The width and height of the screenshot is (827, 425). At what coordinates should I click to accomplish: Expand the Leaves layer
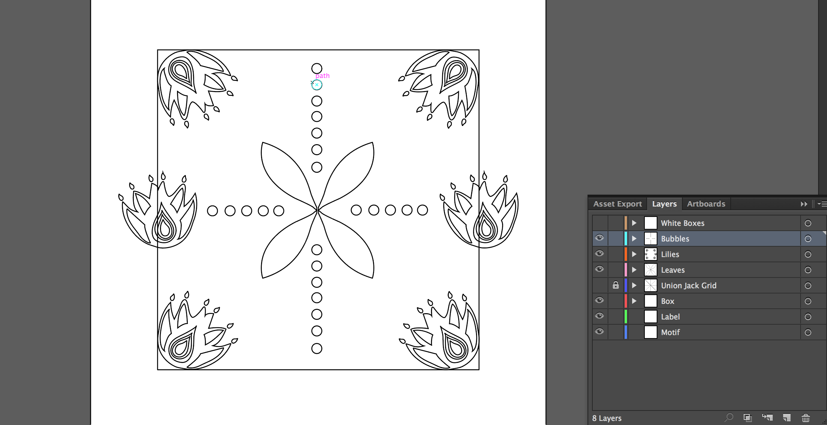pyautogui.click(x=634, y=270)
